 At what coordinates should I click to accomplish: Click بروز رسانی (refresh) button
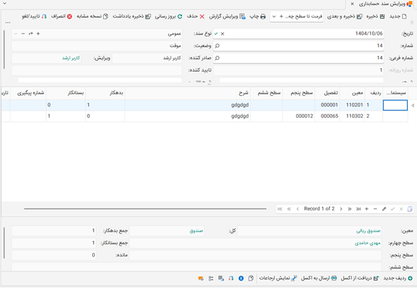click(x=168, y=17)
